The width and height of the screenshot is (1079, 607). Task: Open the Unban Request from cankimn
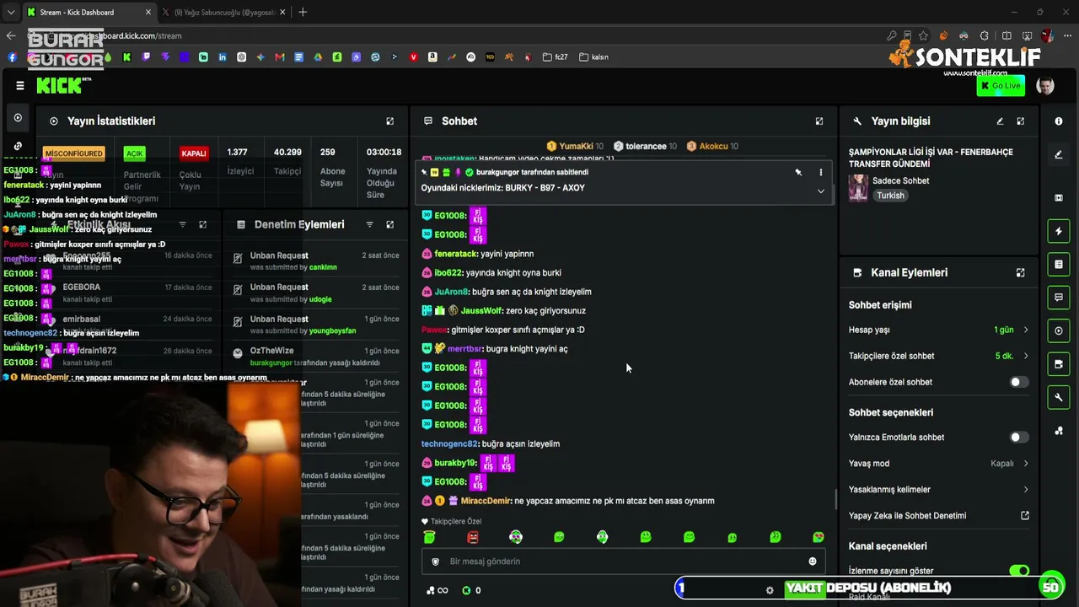[x=316, y=261]
